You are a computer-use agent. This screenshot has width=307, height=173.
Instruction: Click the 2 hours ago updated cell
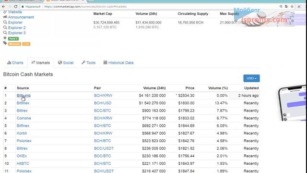click(x=248, y=96)
